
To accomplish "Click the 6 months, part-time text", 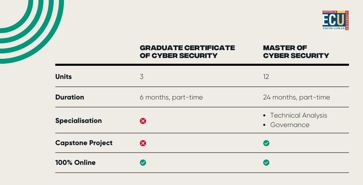I will click(171, 97).
